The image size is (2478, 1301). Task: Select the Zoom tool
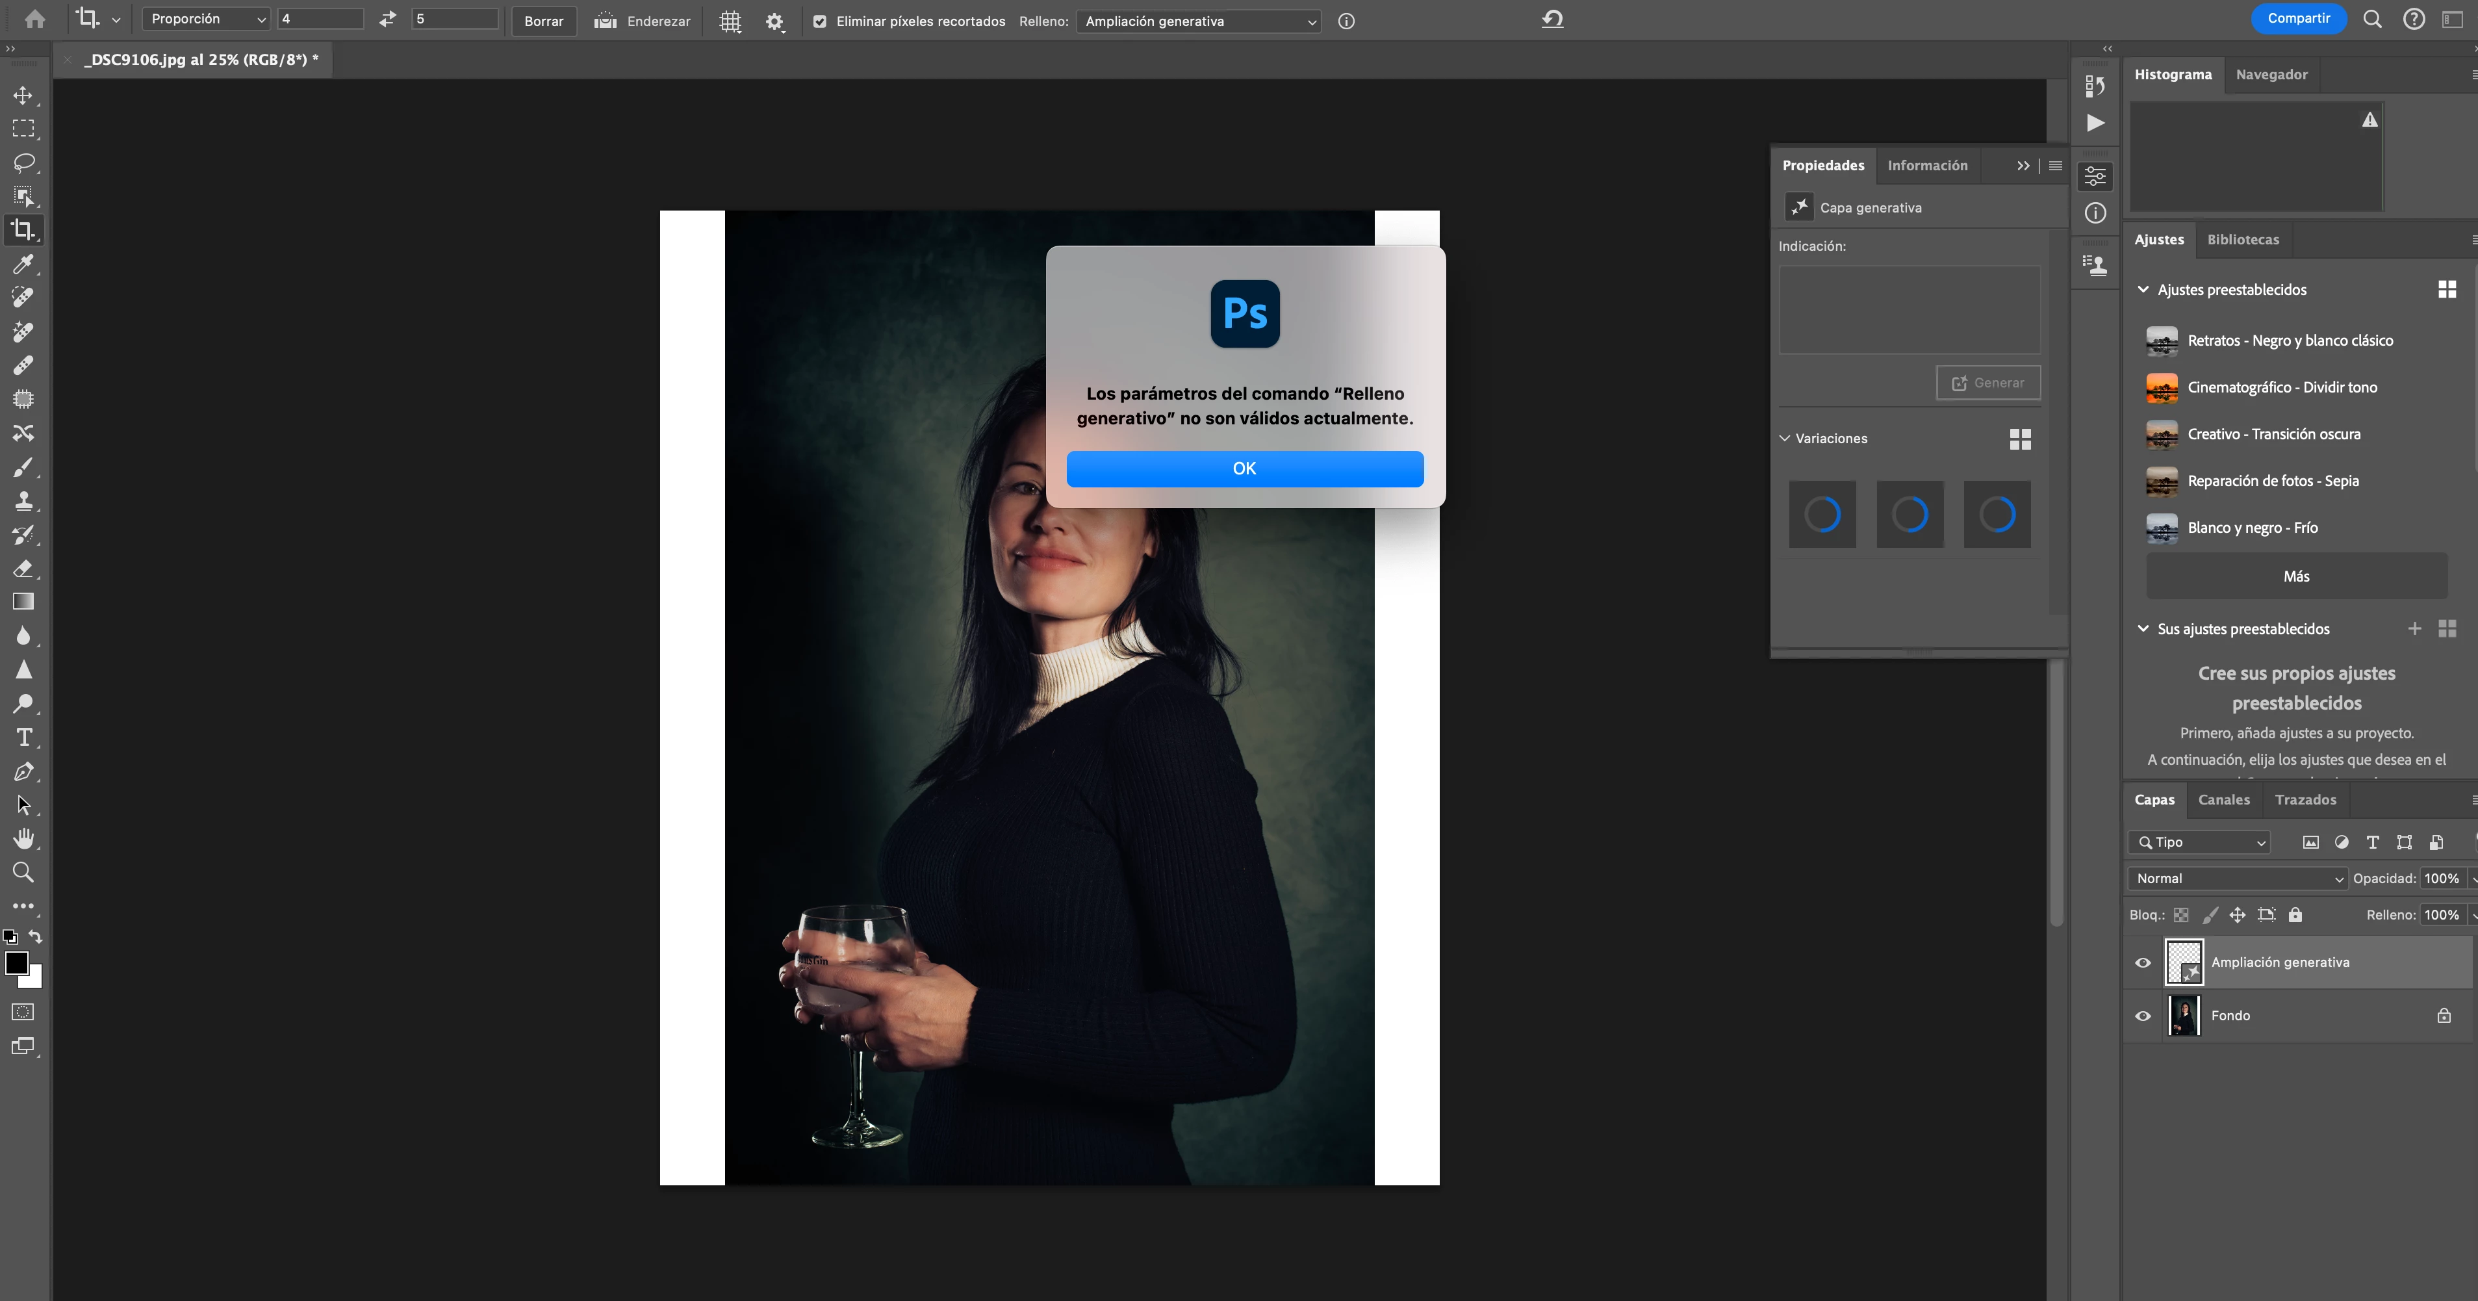(x=24, y=873)
